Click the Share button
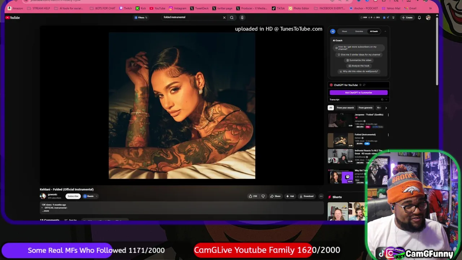The image size is (462, 260). click(x=275, y=196)
